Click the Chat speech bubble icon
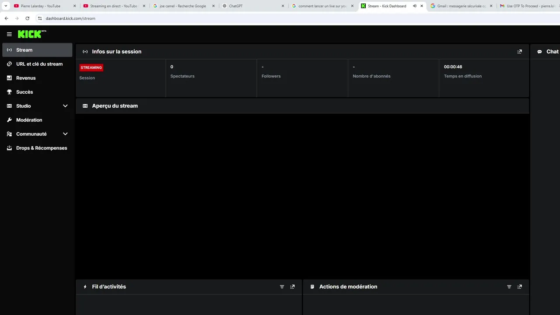Image resolution: width=560 pixels, height=315 pixels. coord(539,52)
